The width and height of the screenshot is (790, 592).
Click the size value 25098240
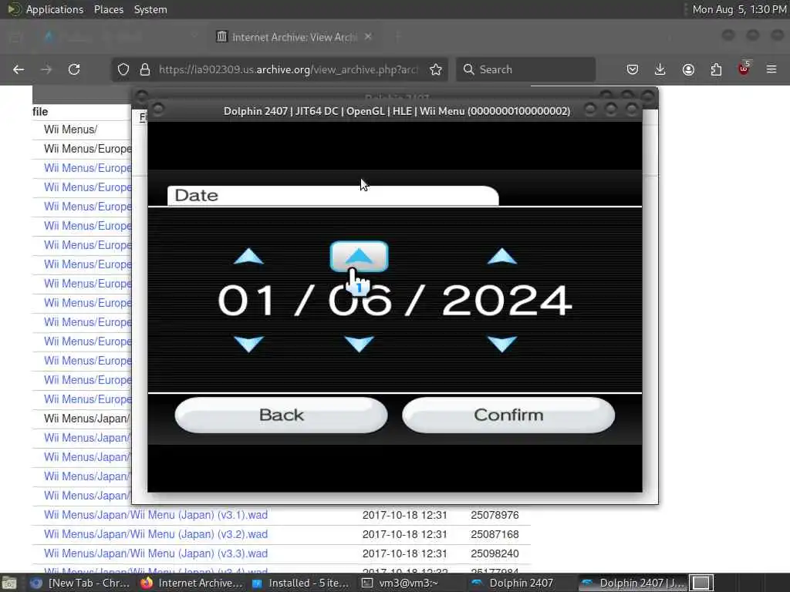(x=495, y=553)
